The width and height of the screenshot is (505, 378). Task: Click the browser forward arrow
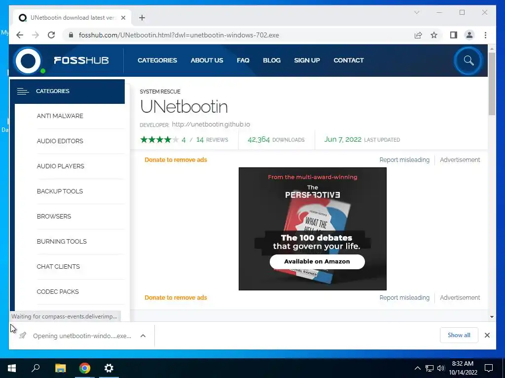[36, 35]
